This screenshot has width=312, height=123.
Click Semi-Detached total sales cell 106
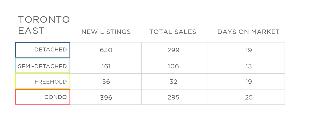click(x=173, y=66)
